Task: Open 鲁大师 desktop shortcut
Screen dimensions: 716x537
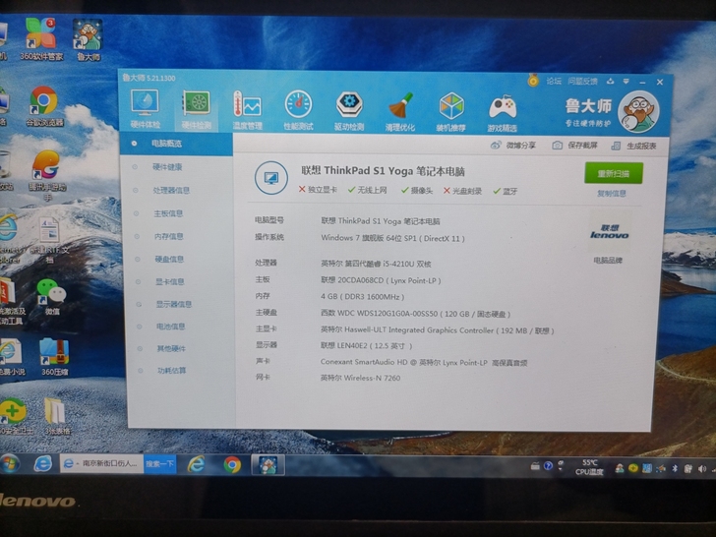Action: (x=88, y=40)
